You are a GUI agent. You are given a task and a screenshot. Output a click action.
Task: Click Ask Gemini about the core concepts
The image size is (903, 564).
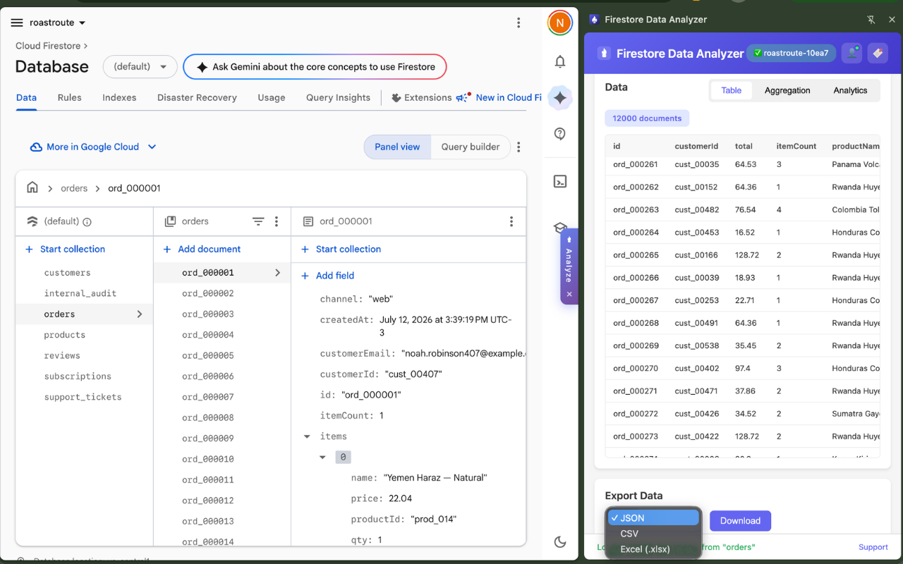pyautogui.click(x=315, y=66)
